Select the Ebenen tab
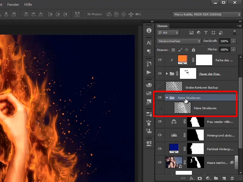The width and height of the screenshot is (243, 182). coord(162,26)
